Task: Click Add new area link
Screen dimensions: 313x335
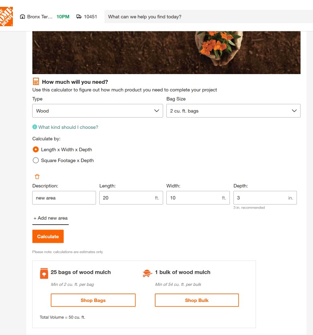Action: point(51,218)
